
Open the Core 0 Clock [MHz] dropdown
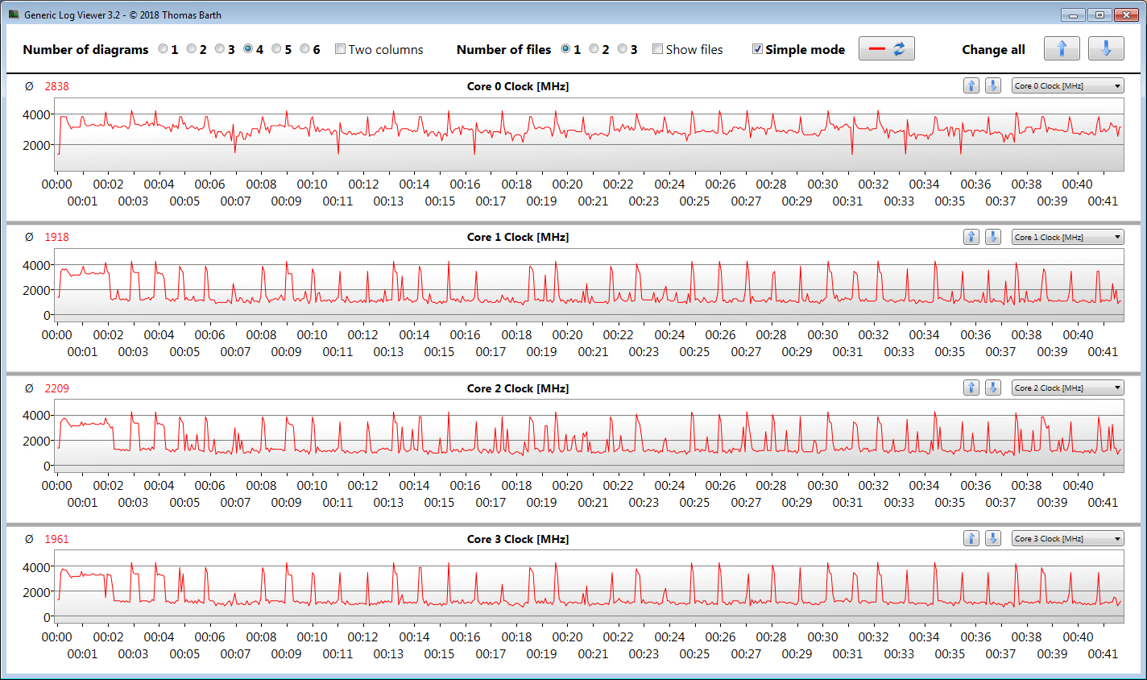coord(1067,86)
